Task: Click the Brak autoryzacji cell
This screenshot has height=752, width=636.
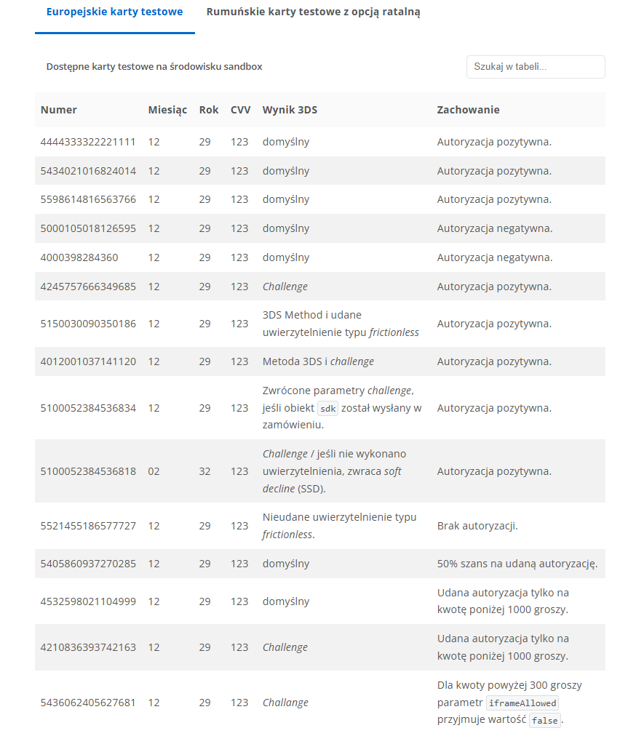Action: tap(477, 526)
